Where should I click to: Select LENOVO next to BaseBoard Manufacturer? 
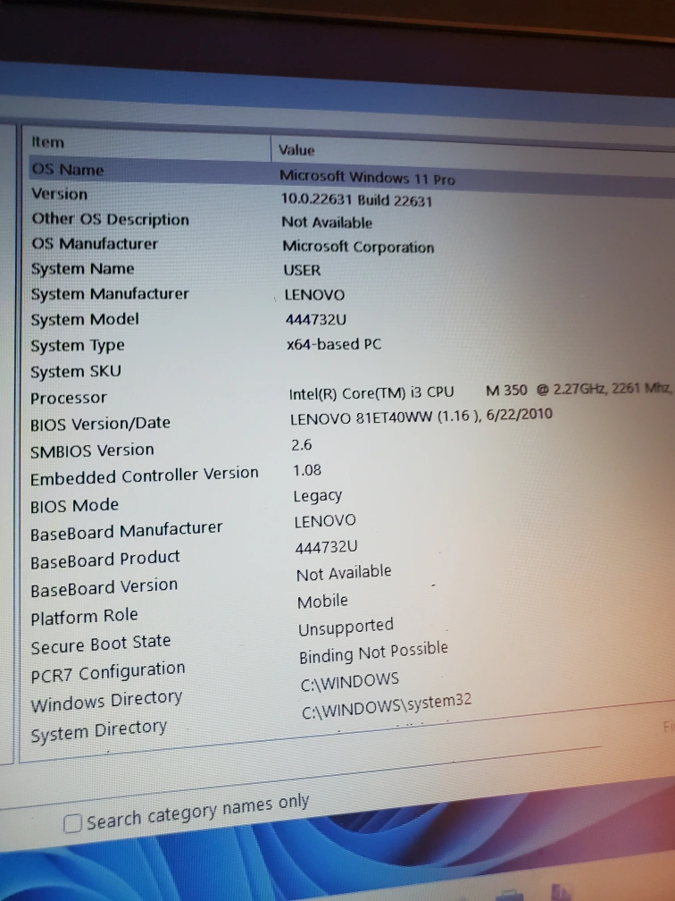325,521
